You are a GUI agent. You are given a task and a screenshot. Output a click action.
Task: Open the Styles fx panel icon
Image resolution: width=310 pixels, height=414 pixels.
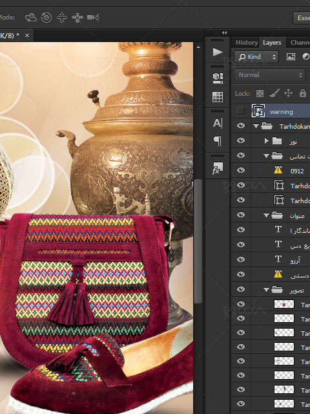pos(218,168)
